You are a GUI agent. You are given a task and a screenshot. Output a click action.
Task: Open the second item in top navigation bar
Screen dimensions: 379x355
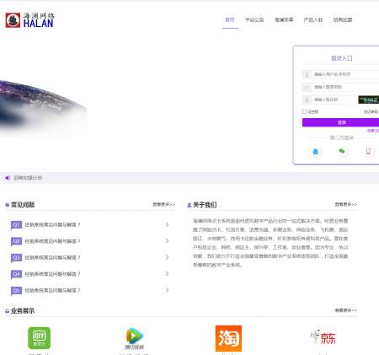click(254, 19)
